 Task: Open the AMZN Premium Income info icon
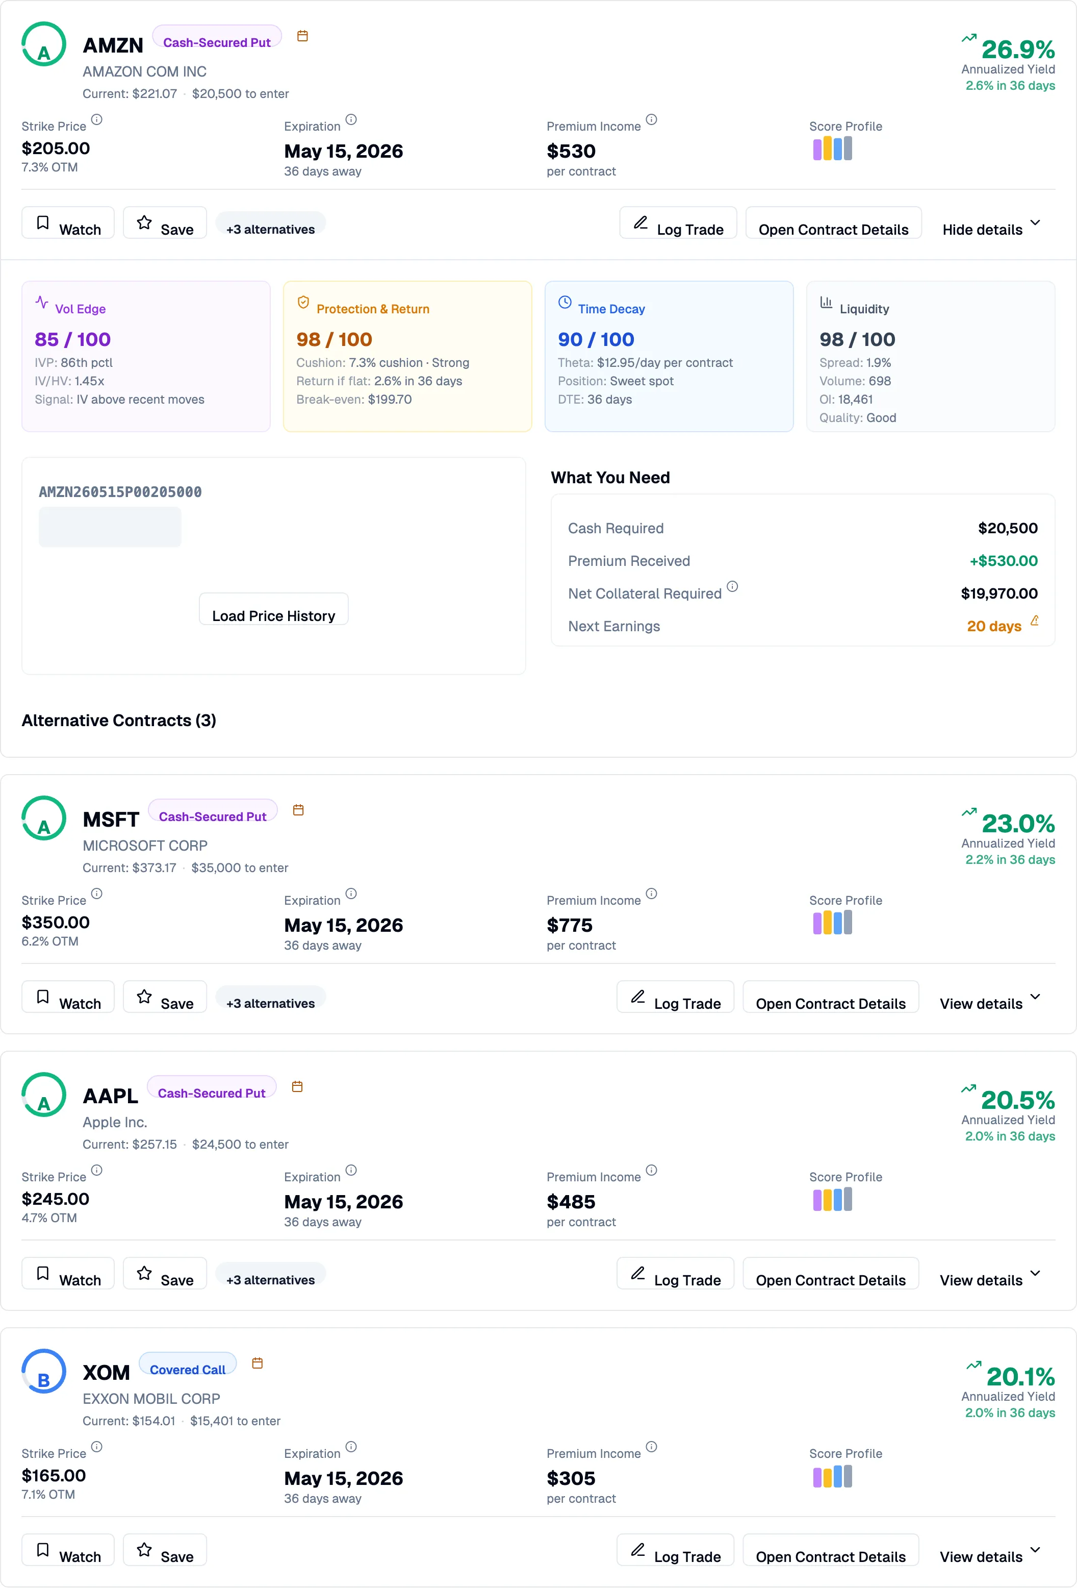point(652,119)
